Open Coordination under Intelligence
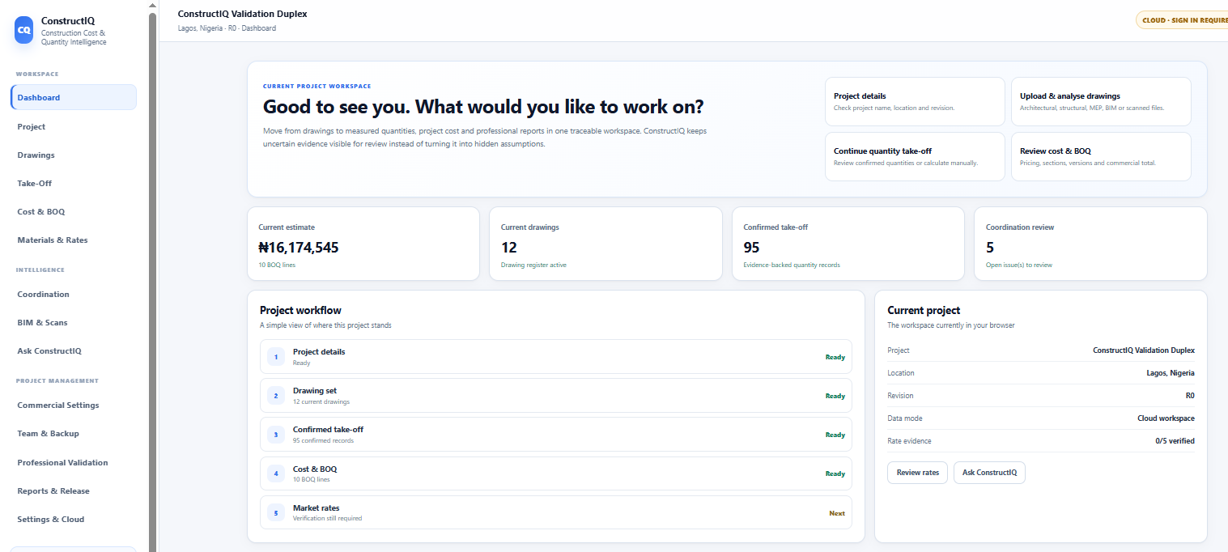 (x=74, y=294)
